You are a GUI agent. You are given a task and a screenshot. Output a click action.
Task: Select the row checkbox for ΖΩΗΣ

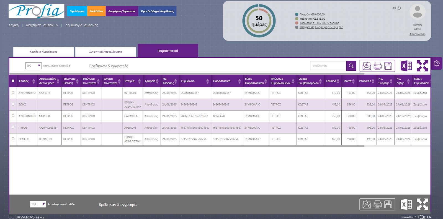(13, 104)
